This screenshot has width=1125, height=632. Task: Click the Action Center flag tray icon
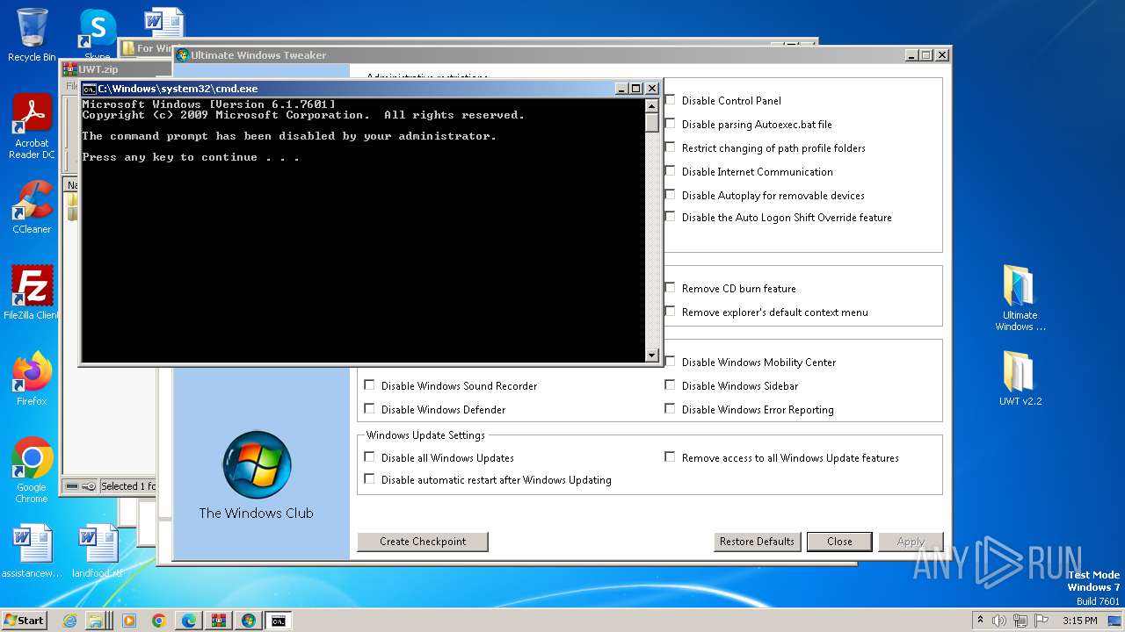[x=1041, y=621]
